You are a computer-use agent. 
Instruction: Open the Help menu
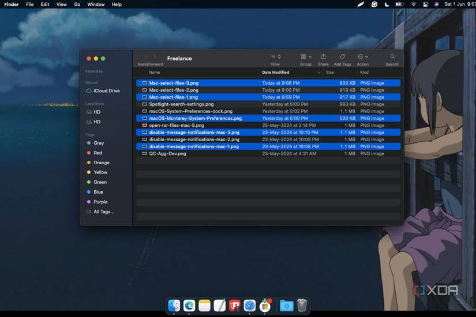(117, 4)
